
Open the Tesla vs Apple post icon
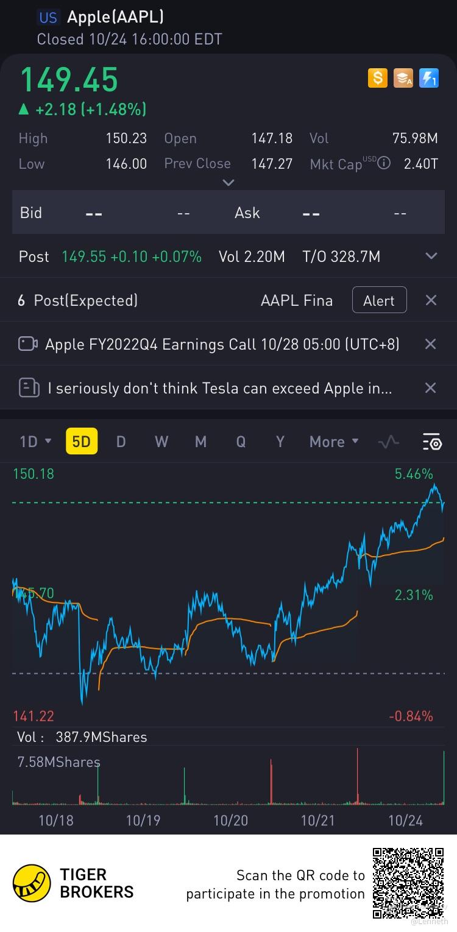click(29, 387)
